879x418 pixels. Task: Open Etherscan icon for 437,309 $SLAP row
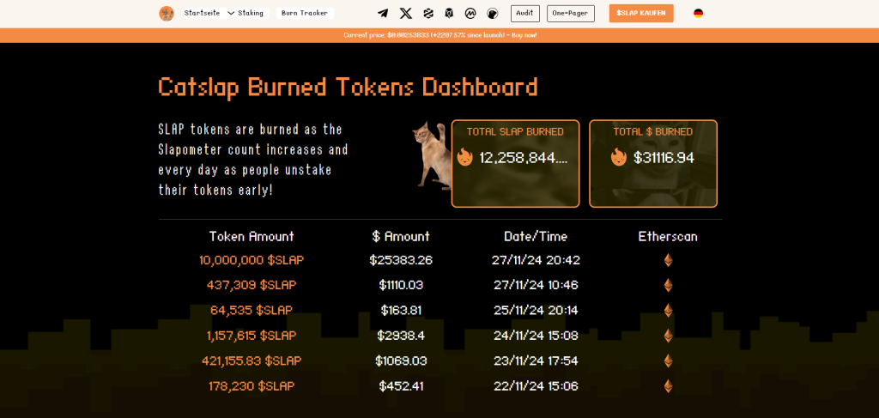(668, 285)
